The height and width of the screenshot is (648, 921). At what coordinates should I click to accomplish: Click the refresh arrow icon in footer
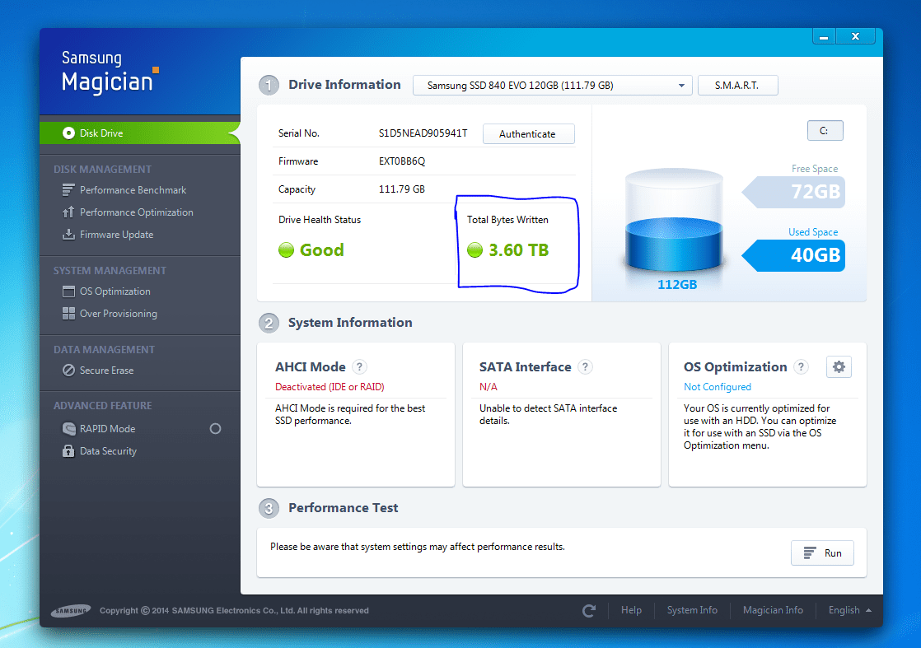589,610
